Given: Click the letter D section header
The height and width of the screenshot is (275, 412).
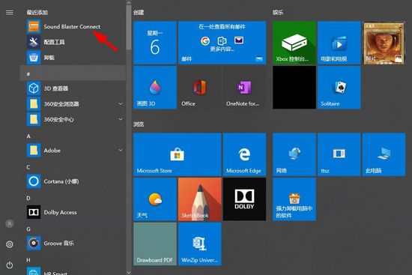Looking at the screenshot, I should pyautogui.click(x=28, y=199).
